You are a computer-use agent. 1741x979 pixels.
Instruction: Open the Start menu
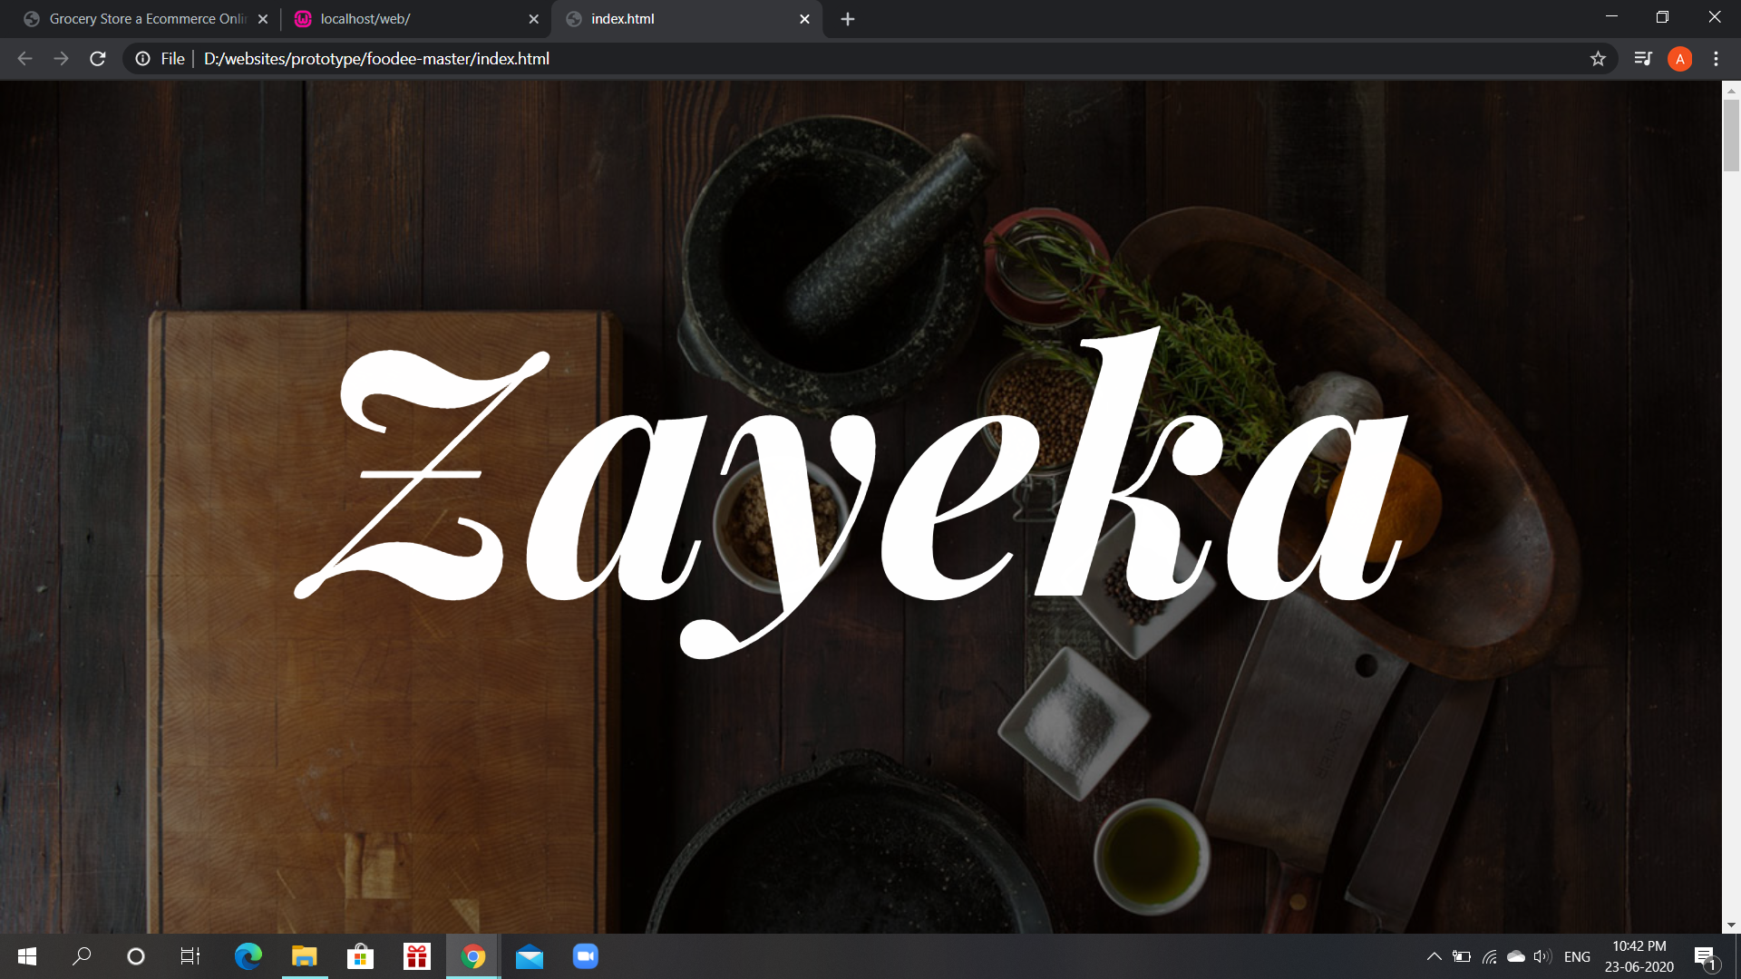point(26,956)
